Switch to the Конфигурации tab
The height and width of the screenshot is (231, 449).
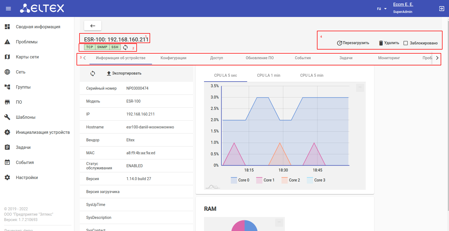[174, 58]
